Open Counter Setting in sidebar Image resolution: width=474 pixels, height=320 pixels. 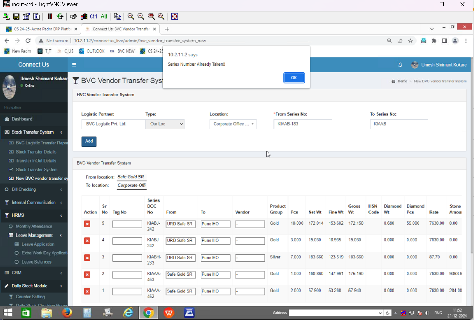click(30, 297)
